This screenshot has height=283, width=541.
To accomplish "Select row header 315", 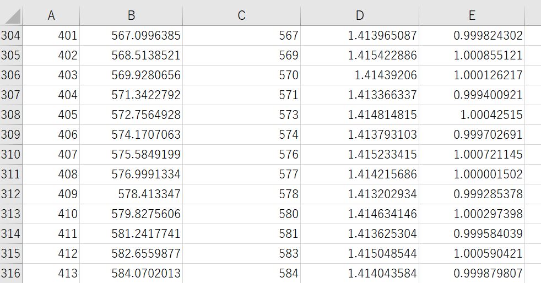I will (x=11, y=254).
